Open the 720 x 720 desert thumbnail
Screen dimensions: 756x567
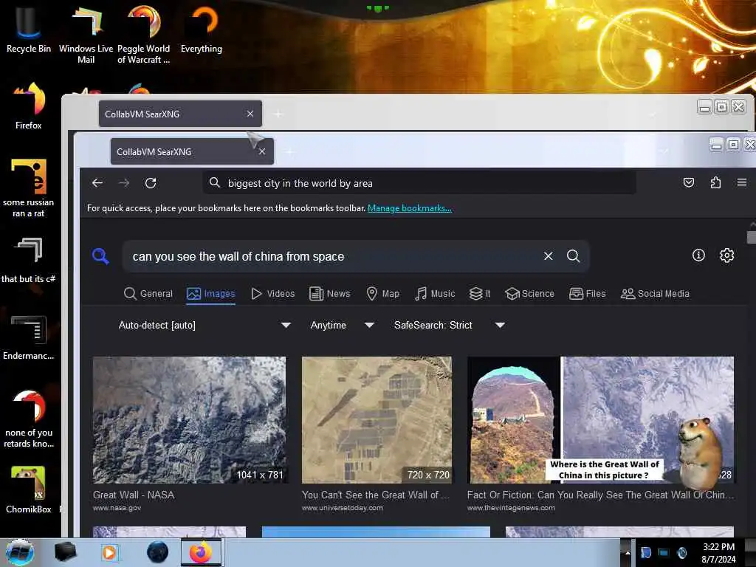pyautogui.click(x=377, y=420)
